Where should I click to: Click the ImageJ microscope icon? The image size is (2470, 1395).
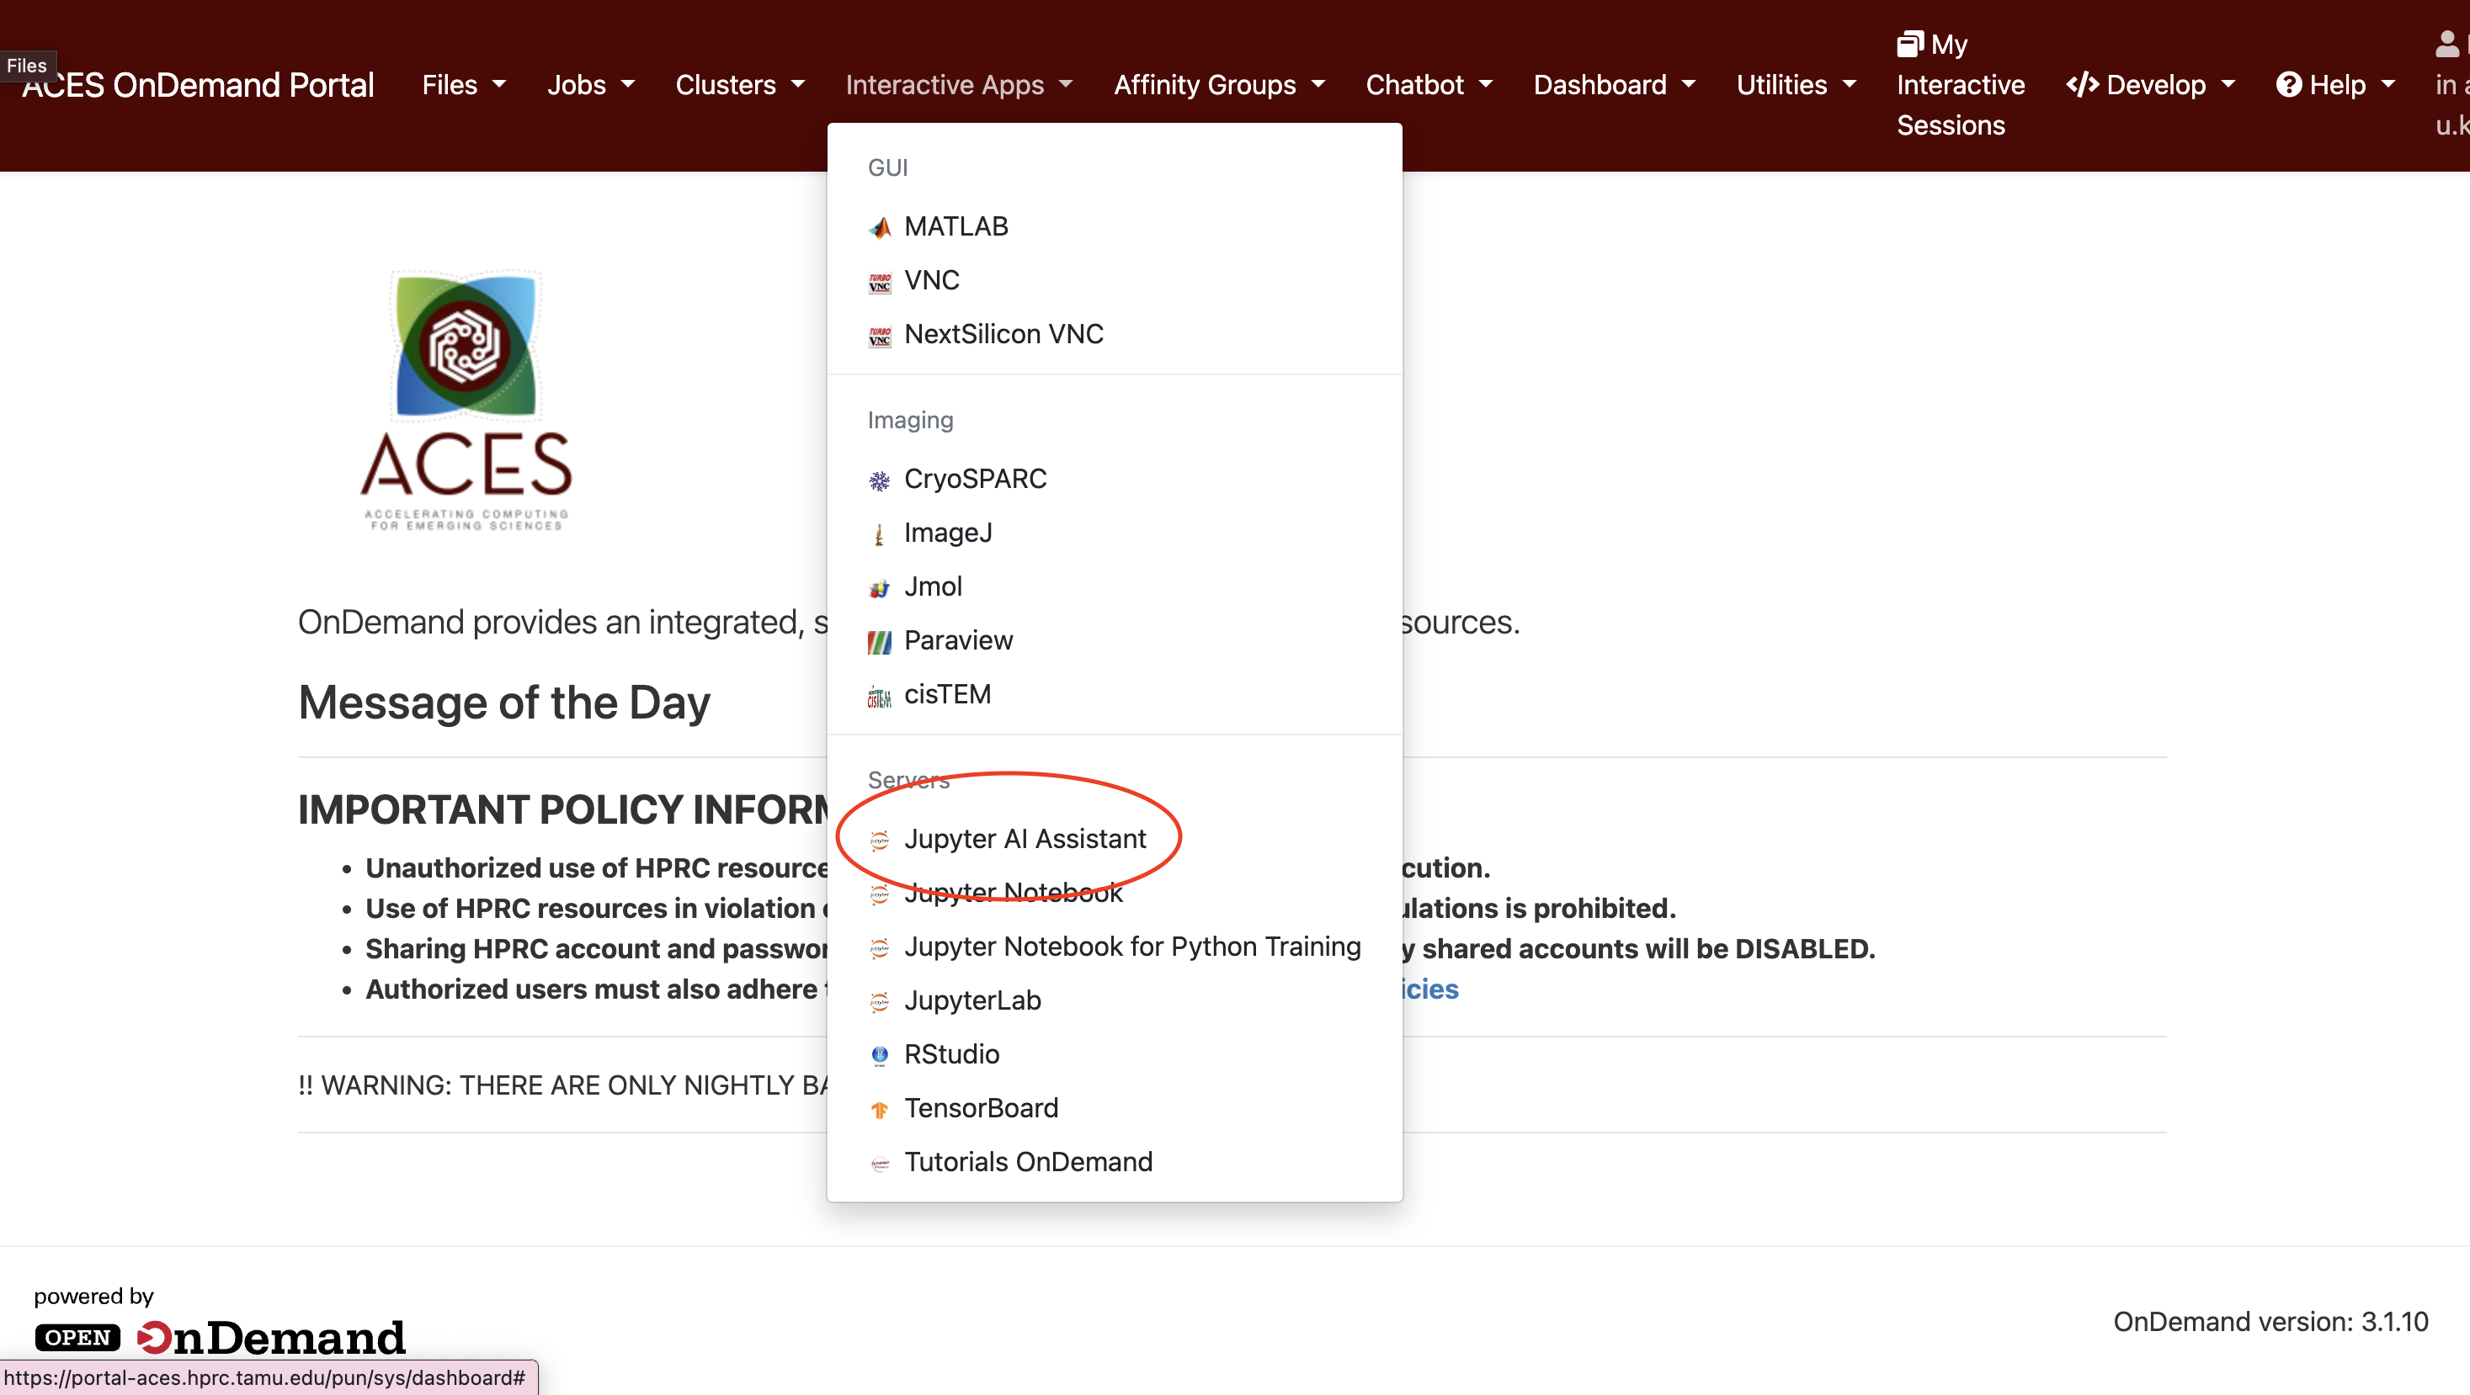[879, 533]
